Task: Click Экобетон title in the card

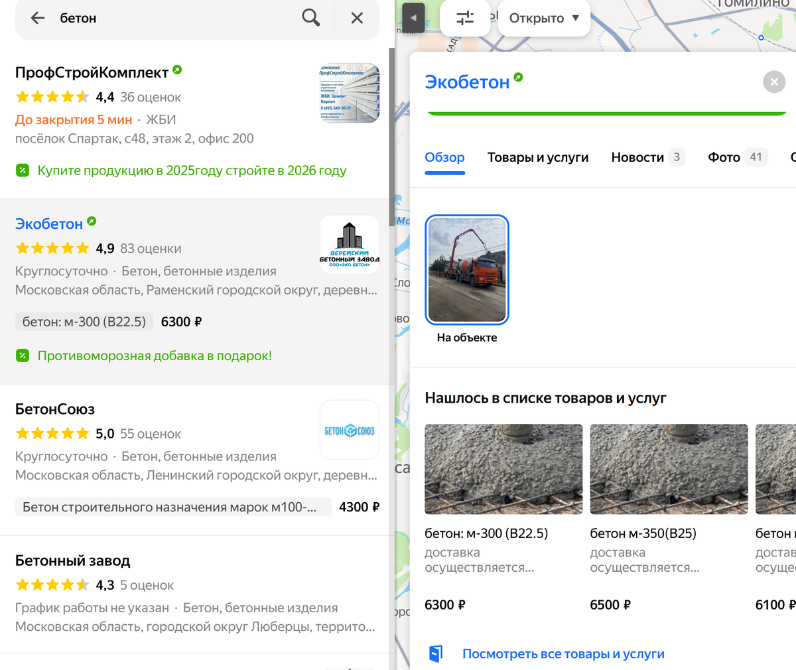Action: click(467, 82)
